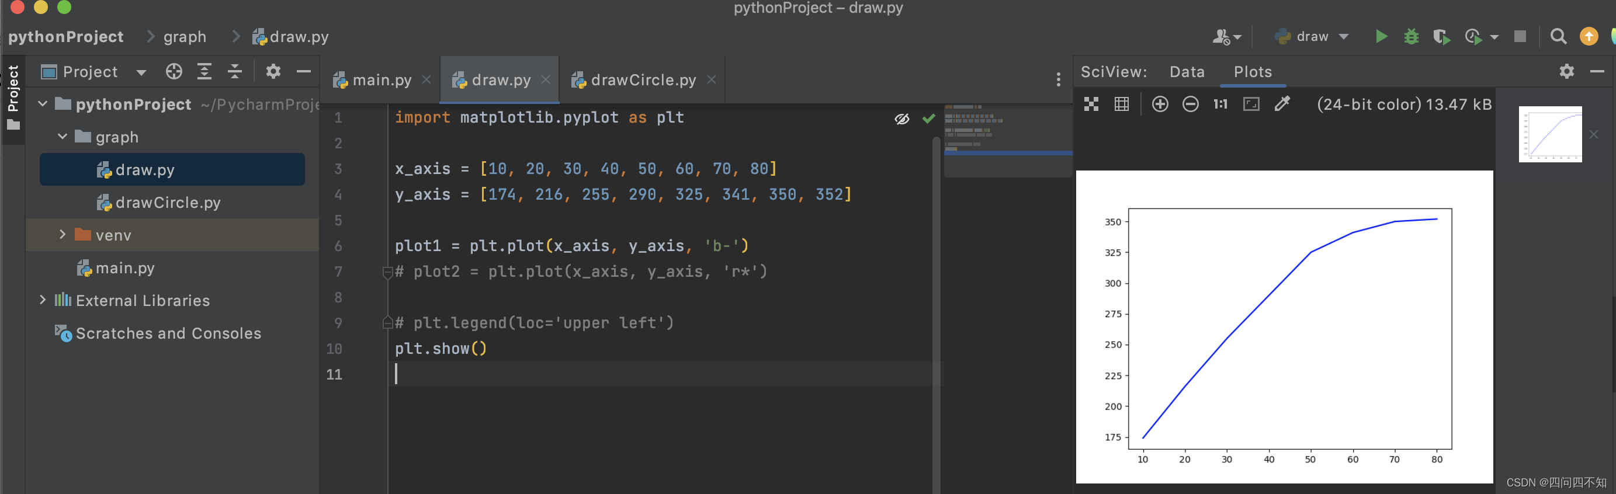Start debugging with the bug icon
Viewport: 1616px width, 494px height.
click(x=1411, y=37)
